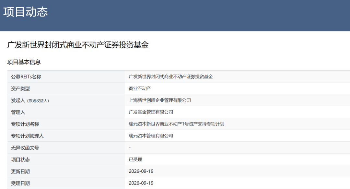Image resolution: width=350 pixels, height=189 pixels.
Task: Select 瑞元资本新世界商业不动产1号资产支持专项计划 value
Action: (176, 124)
